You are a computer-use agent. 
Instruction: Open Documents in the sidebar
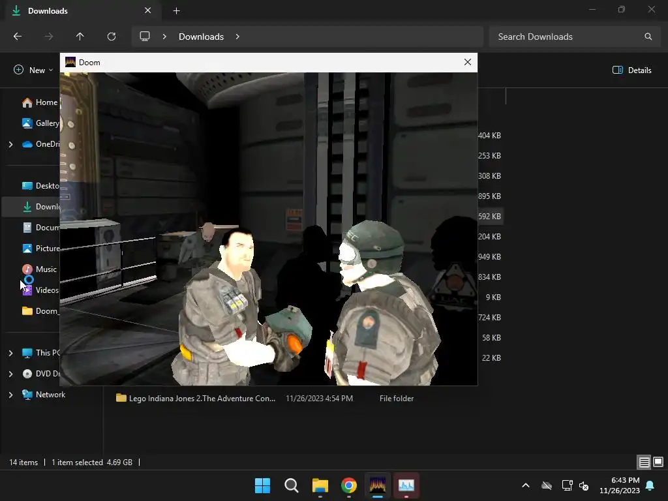pyautogui.click(x=40, y=228)
